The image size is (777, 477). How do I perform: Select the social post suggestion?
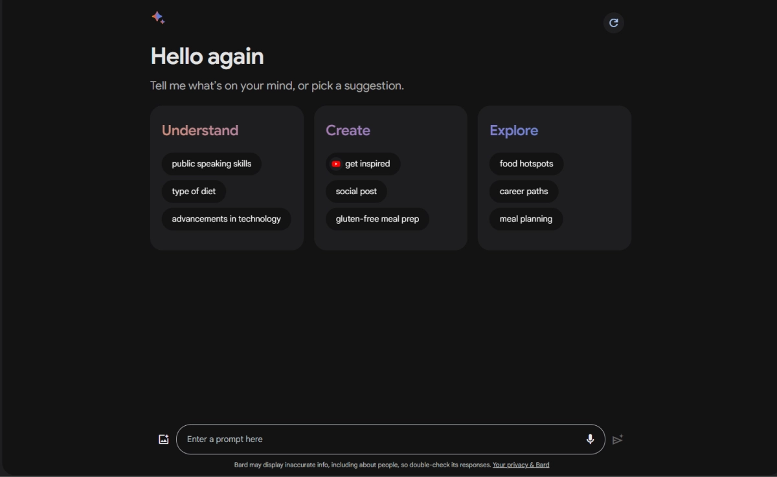click(356, 192)
